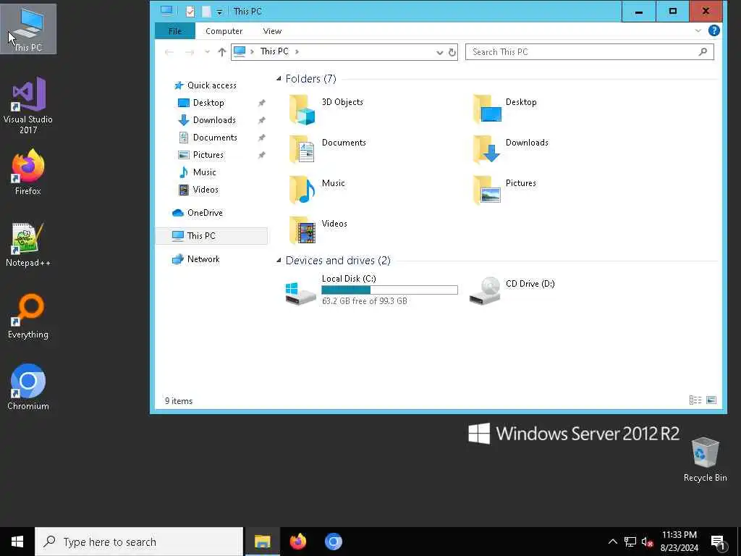Select CD Drive (D:)
Image resolution: width=741 pixels, height=556 pixels.
tap(512, 290)
